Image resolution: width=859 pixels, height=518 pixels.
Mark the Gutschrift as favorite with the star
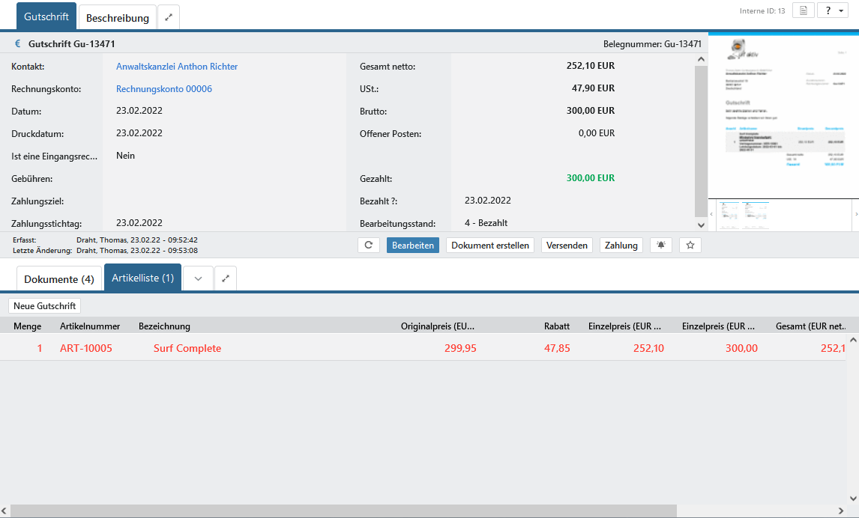tap(690, 246)
